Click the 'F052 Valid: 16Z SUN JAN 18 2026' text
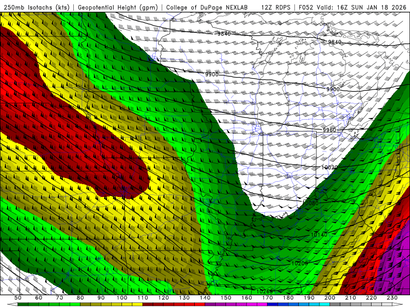The height and width of the screenshot is (307, 410). coord(353,8)
